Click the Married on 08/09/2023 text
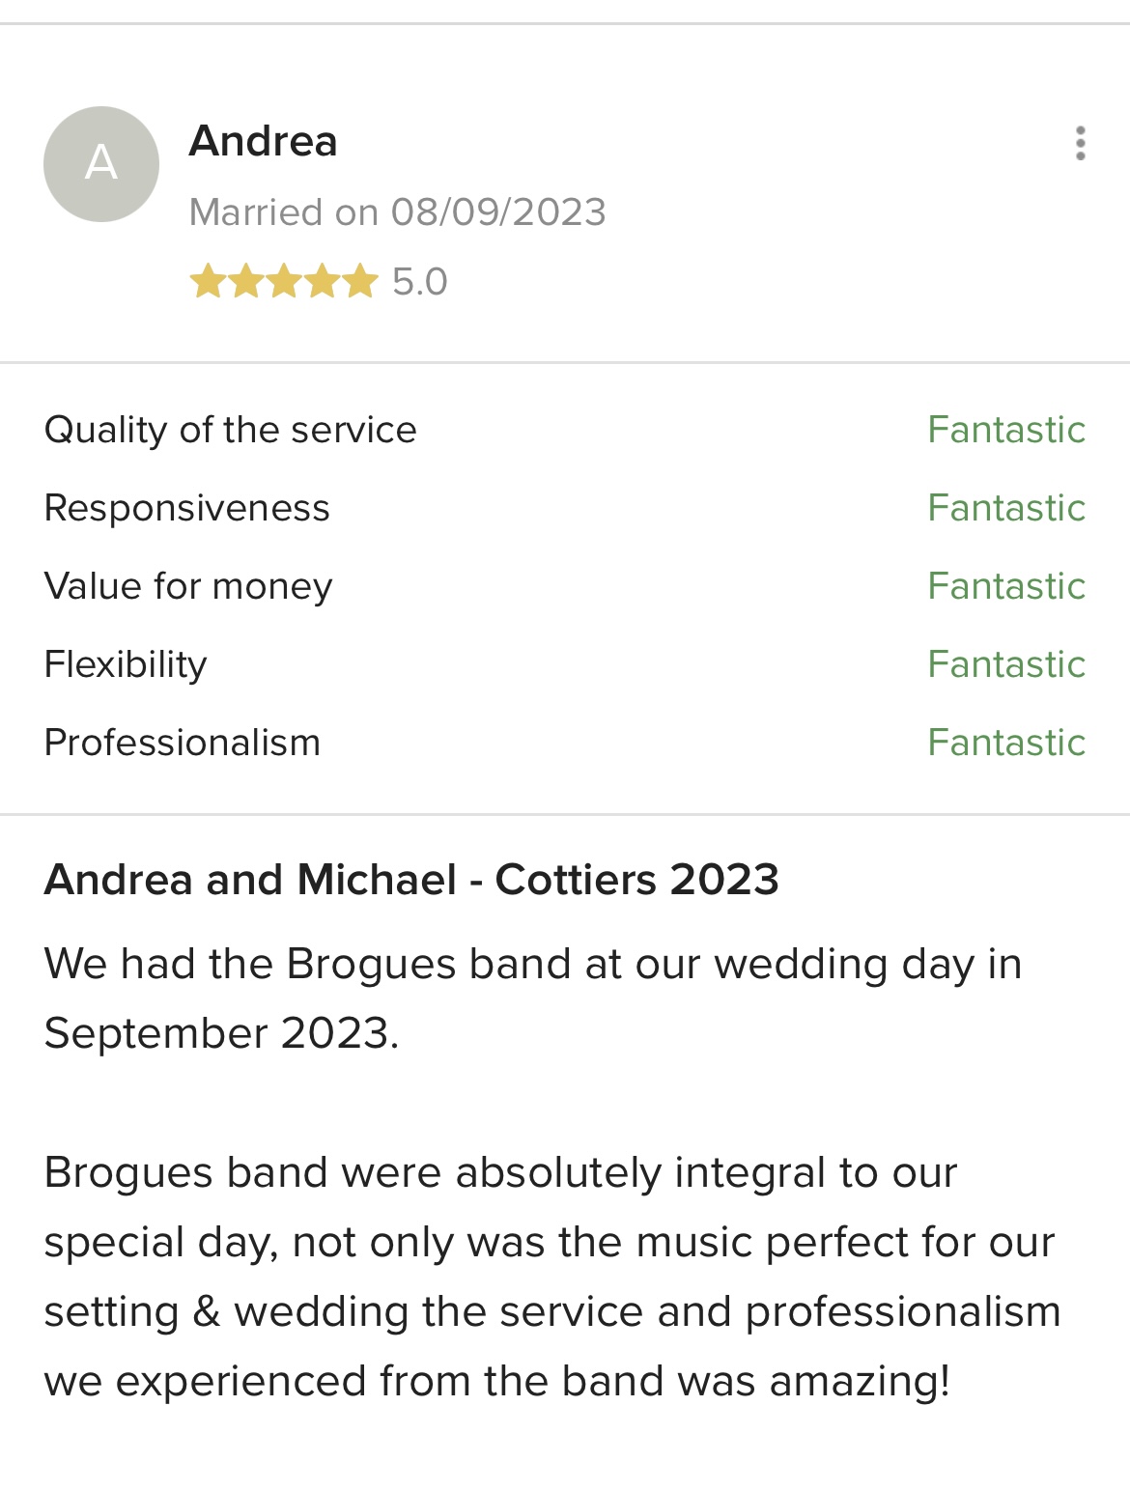This screenshot has width=1130, height=1490. [x=397, y=212]
